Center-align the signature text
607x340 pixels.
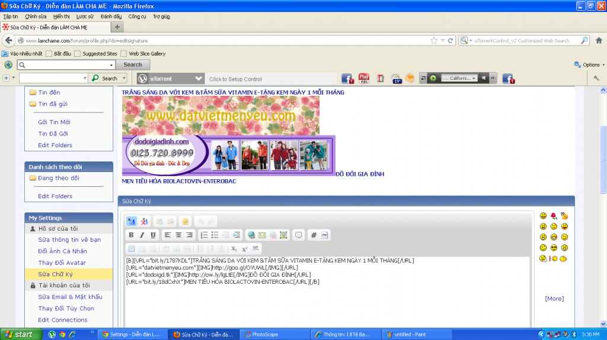click(178, 235)
